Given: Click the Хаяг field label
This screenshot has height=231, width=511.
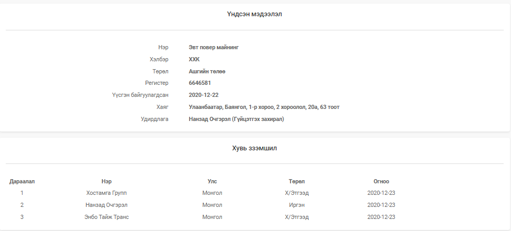Looking at the screenshot, I should click(162, 107).
